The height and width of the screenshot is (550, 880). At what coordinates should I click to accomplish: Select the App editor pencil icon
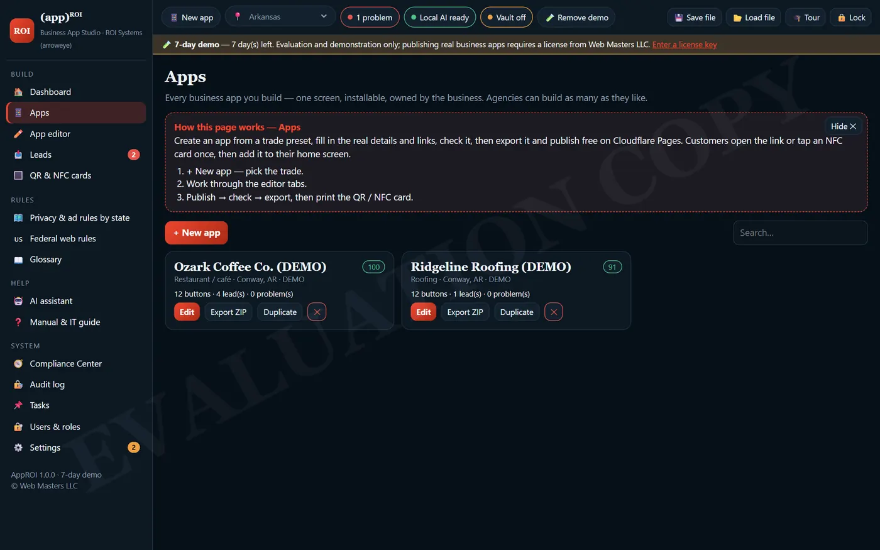click(18, 134)
